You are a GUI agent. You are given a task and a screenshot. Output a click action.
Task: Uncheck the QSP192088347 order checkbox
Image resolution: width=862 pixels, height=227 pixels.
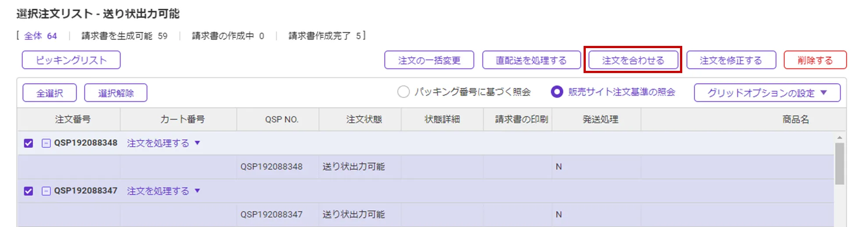pyautogui.click(x=28, y=191)
